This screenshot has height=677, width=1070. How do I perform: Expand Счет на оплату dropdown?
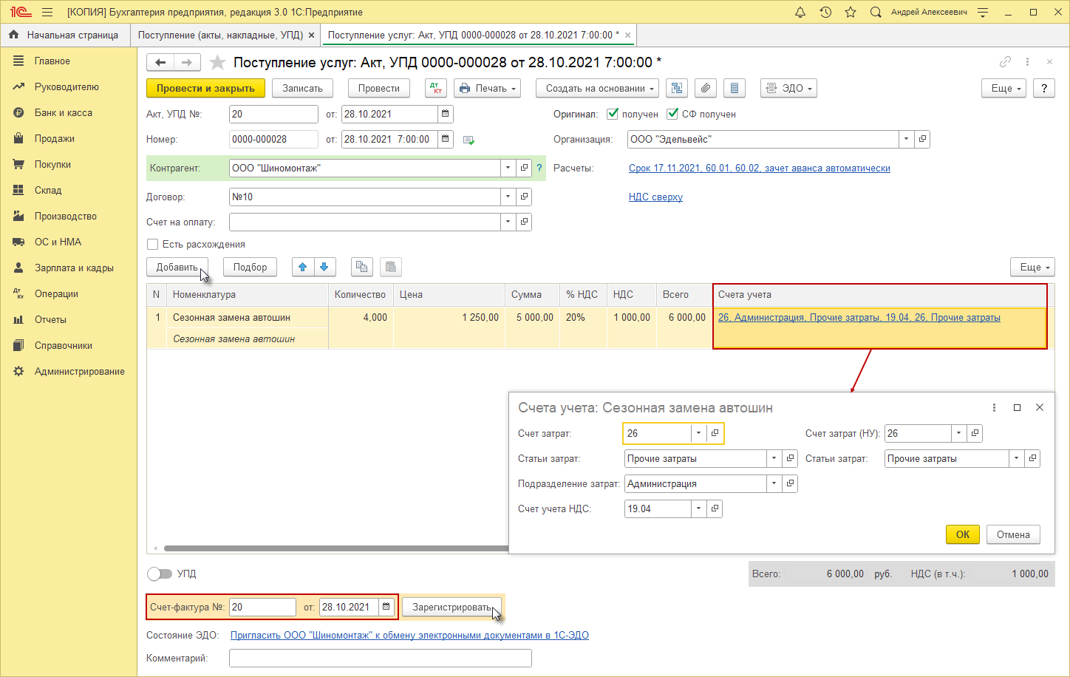pos(508,222)
